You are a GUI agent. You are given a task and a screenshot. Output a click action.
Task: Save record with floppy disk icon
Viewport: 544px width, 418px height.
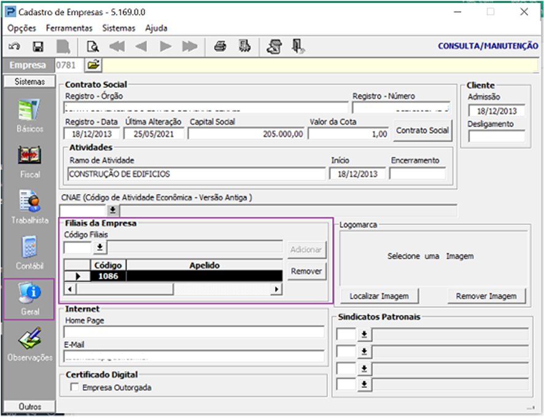click(x=37, y=47)
